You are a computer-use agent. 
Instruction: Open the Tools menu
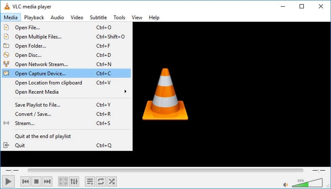(x=119, y=17)
